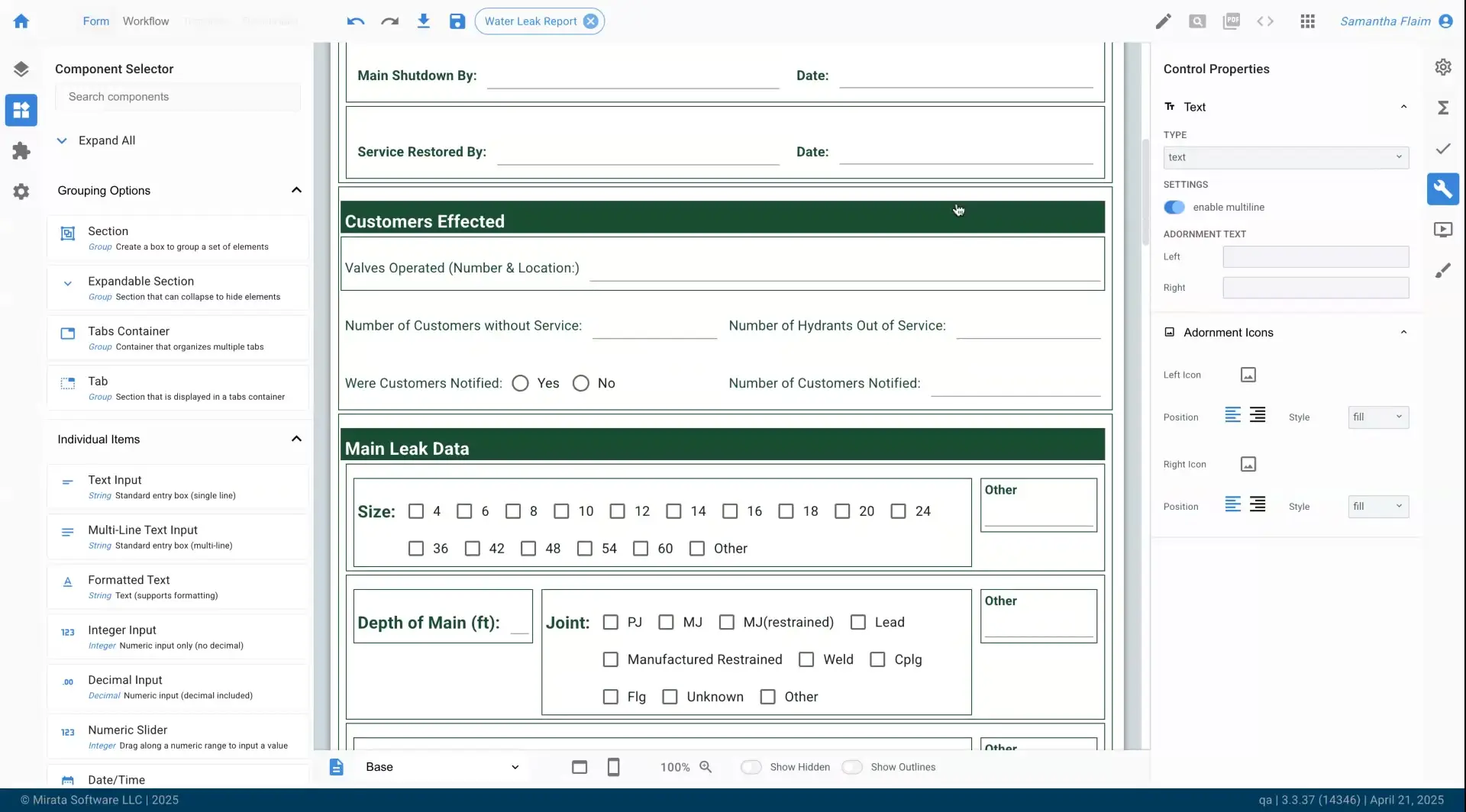
Task: Open the form preview panel
Action: coord(1443,229)
